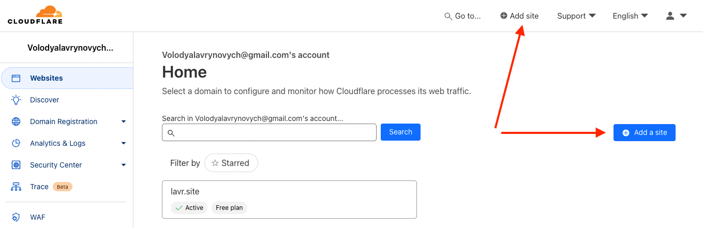Screen dimensions: 703x228
Task: Open the Support dropdown
Action: (576, 16)
